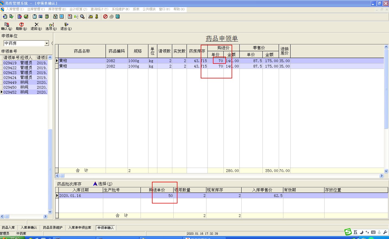The image size is (389, 239).
Task: Switch to the 药品目录维护 tab
Action: click(x=53, y=228)
